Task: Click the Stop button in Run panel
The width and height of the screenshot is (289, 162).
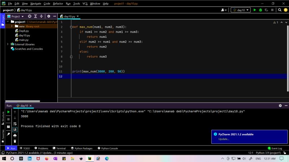Action: (x=8, y=119)
